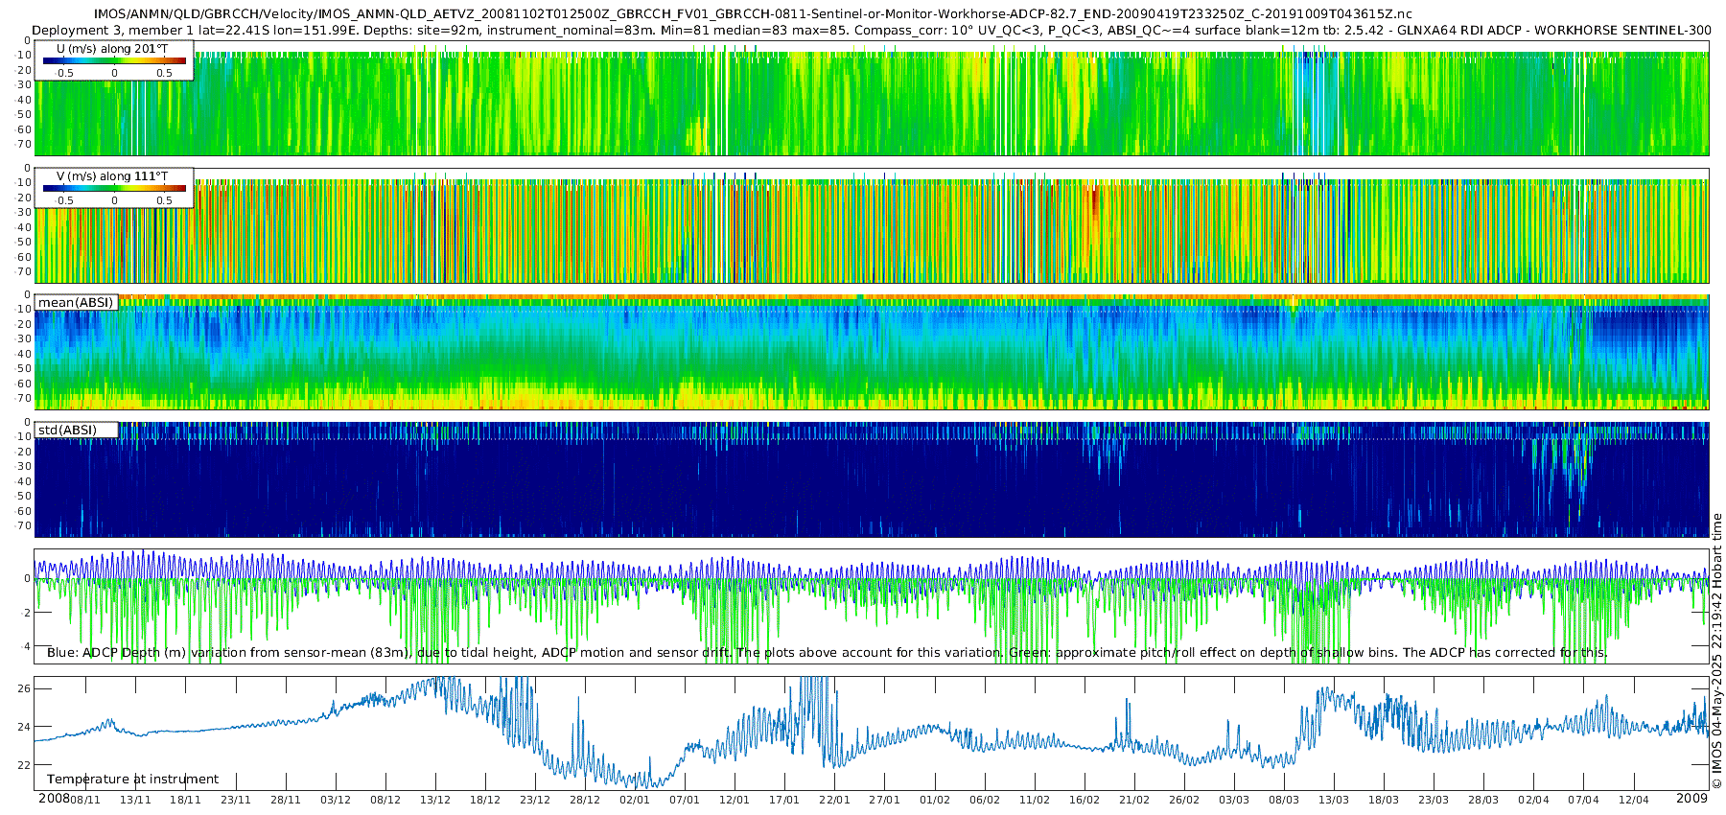The height and width of the screenshot is (815, 1726).
Task: Click the Deployment 3 metadata subtitle line
Action: click(x=871, y=30)
